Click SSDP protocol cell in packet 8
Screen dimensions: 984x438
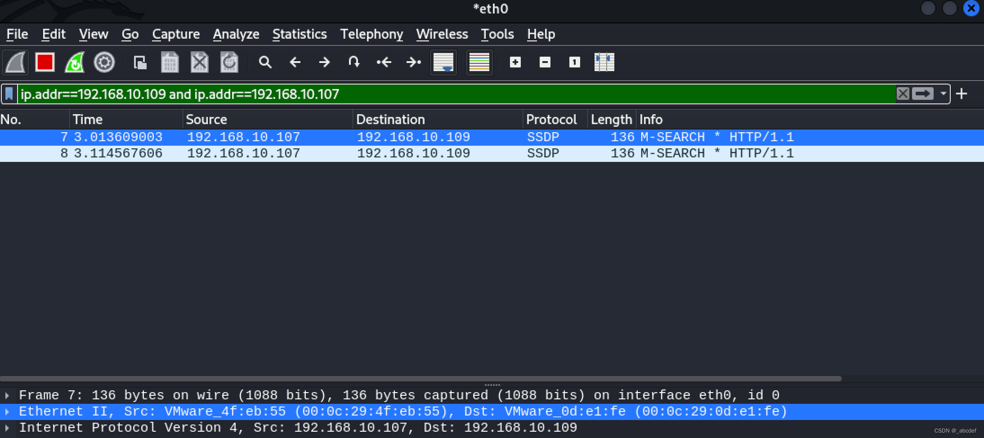pos(543,153)
